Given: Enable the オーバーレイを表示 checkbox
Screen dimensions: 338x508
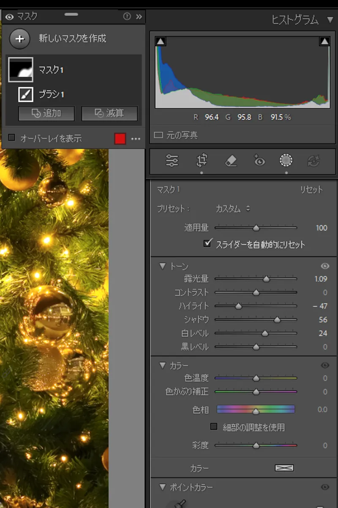Looking at the screenshot, I should pos(12,138).
